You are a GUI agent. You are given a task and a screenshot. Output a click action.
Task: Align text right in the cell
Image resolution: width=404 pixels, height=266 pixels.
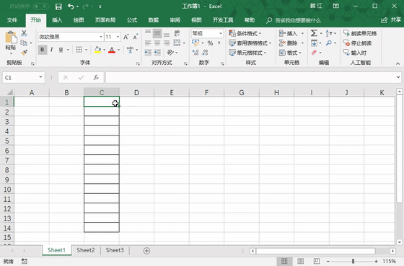[x=167, y=43]
